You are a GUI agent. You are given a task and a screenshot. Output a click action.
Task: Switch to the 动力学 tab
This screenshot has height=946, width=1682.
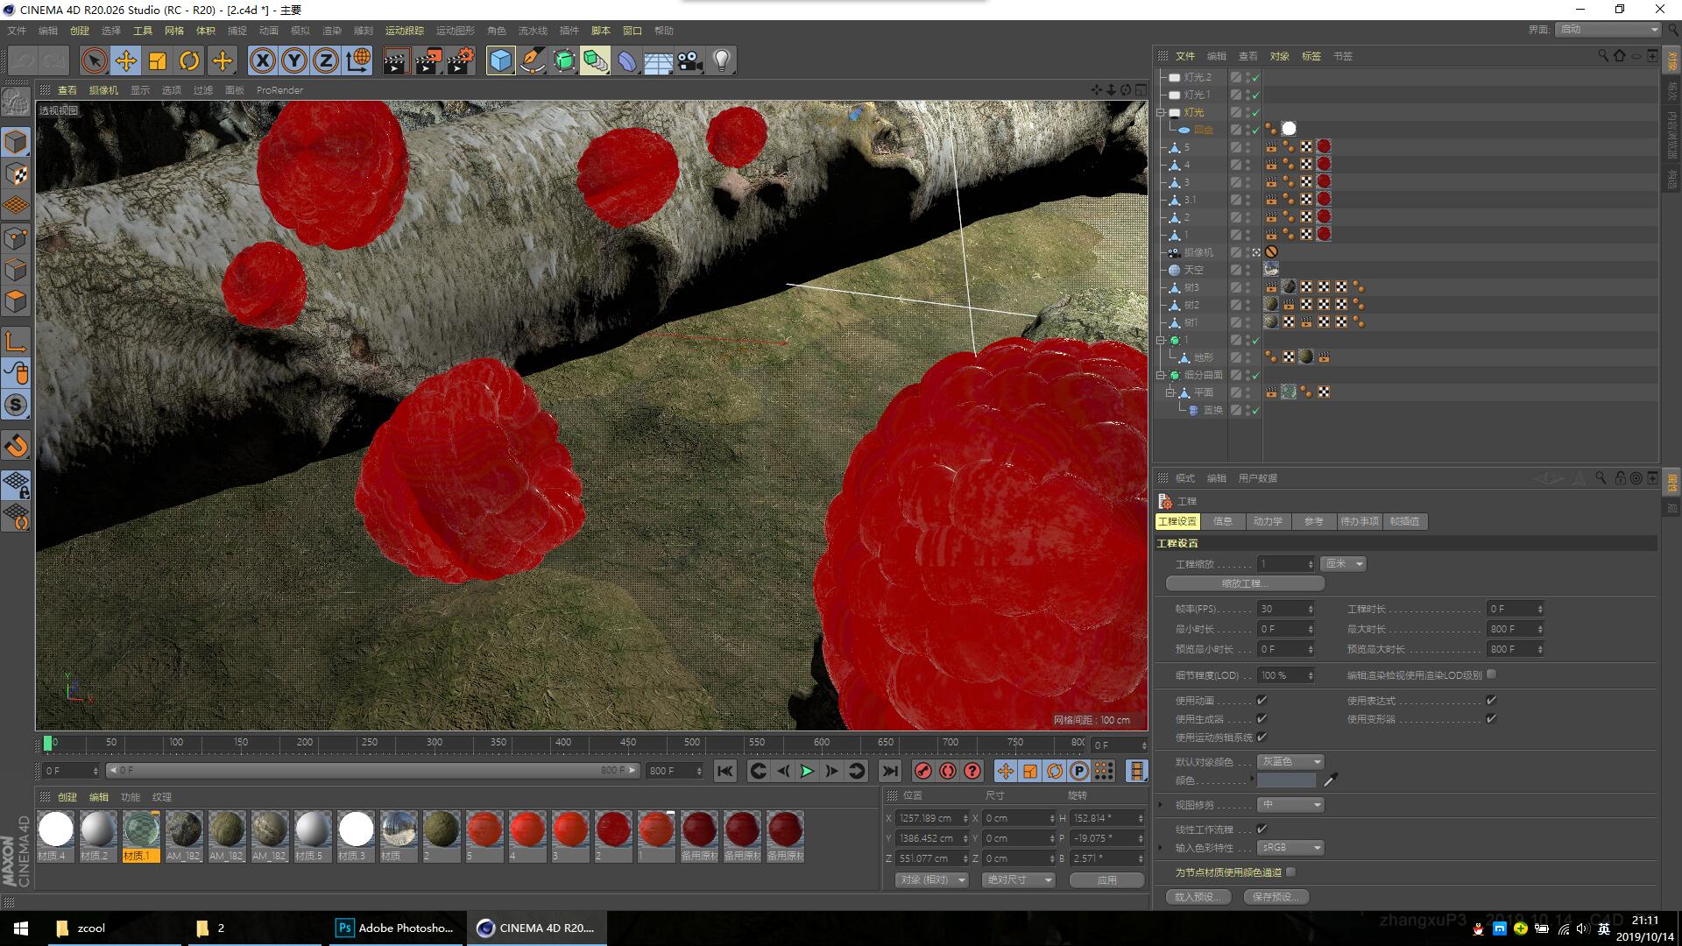(x=1268, y=521)
